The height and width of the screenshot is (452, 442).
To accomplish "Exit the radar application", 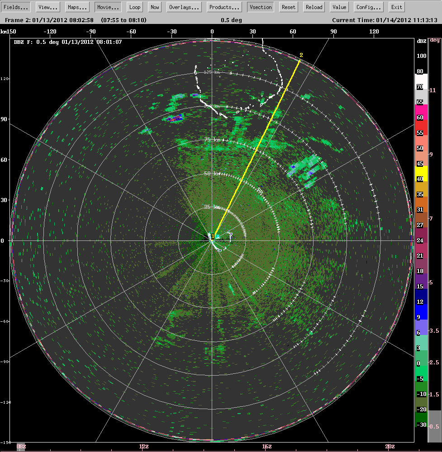I will click(x=396, y=7).
